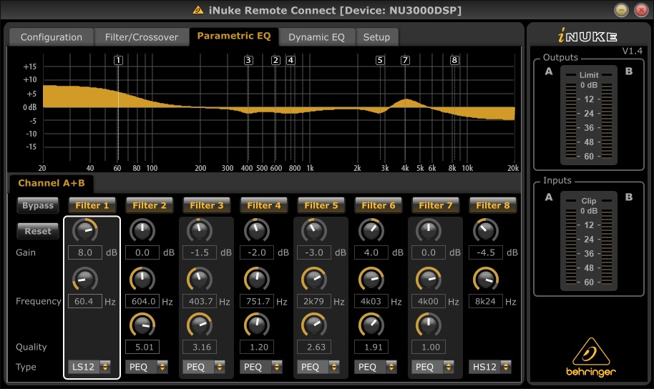Click the title bar warning icon
Viewport: 654px width, 389px height.
[198, 9]
